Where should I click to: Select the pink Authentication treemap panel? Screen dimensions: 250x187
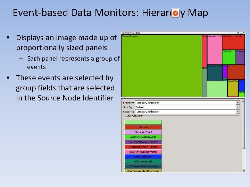[x=215, y=50]
